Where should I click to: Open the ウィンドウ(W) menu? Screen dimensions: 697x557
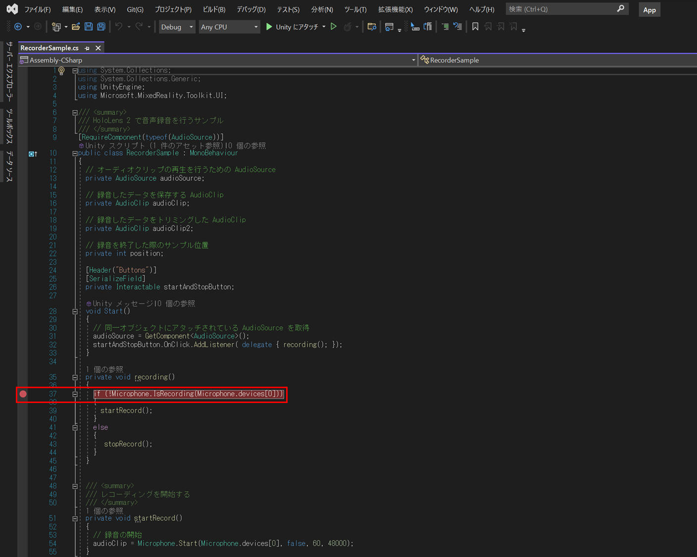pos(441,9)
